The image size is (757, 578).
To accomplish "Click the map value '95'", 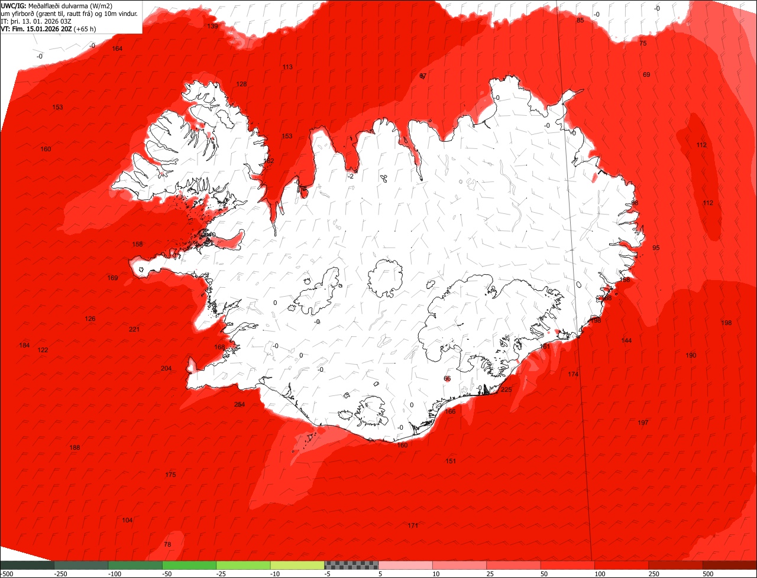I will coord(656,248).
